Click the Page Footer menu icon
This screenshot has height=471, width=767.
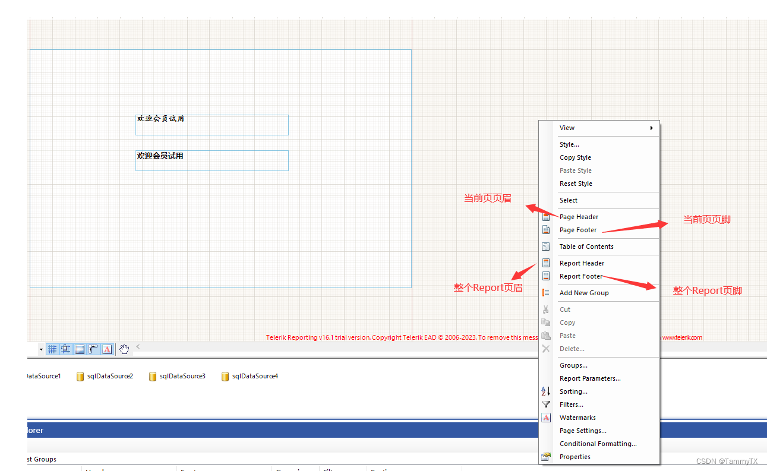[546, 230]
